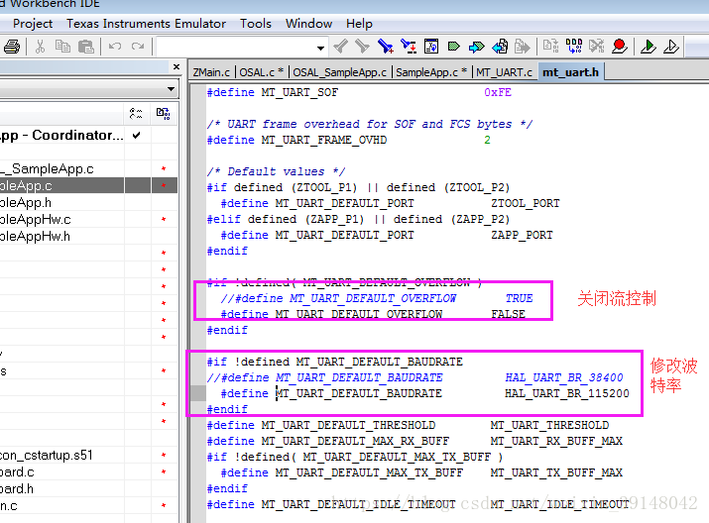Click the Find flashlight icon with plus
709x523 pixels.
(386, 47)
